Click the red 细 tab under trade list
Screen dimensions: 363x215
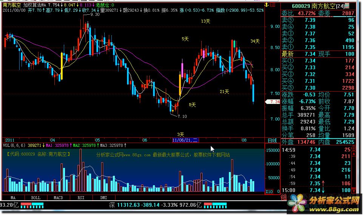coord(284,197)
